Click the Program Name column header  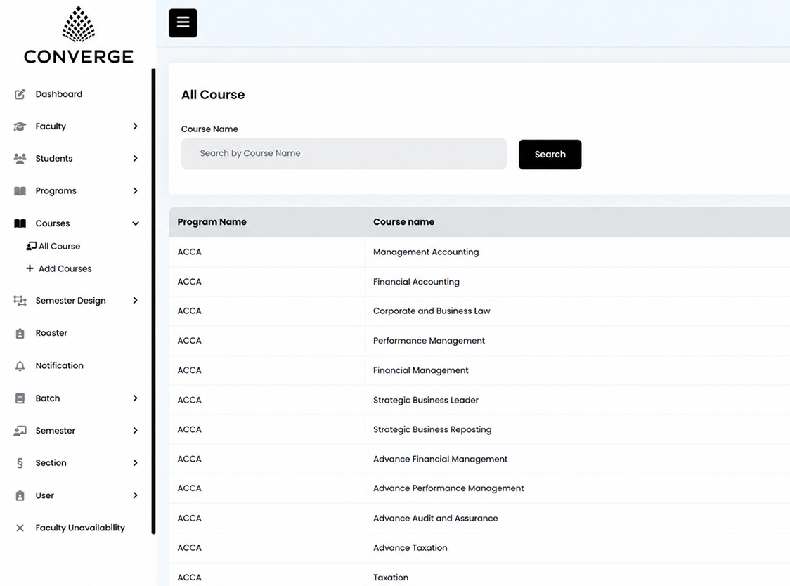coord(212,222)
